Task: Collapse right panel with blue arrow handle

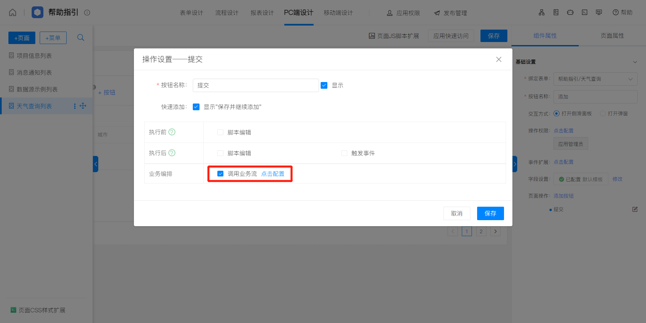Action: coord(515,164)
